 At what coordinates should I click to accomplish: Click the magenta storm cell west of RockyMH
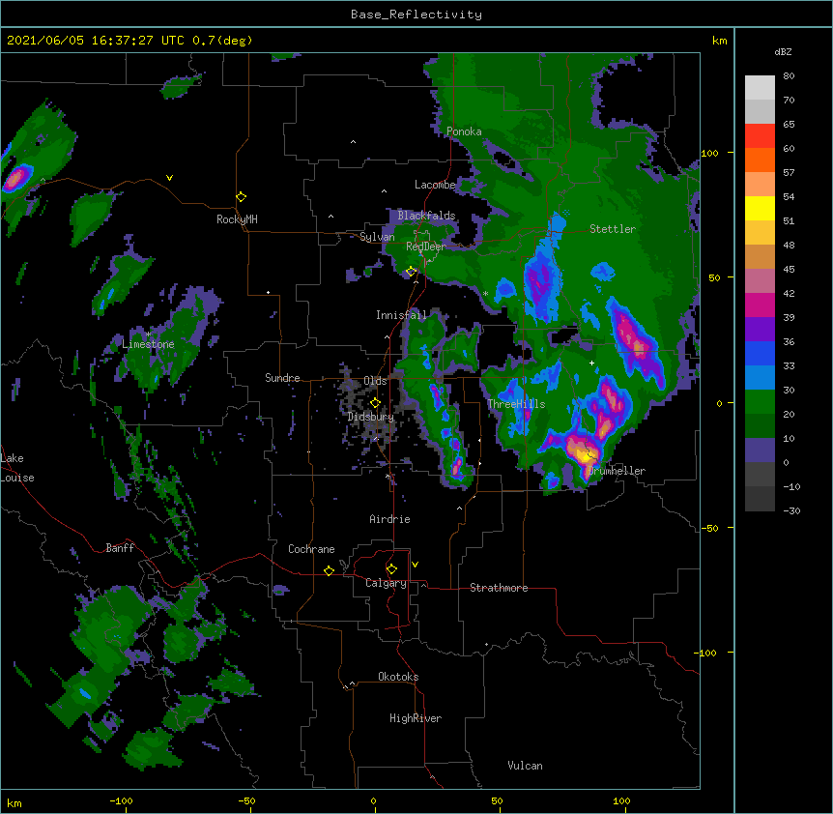click(x=15, y=178)
